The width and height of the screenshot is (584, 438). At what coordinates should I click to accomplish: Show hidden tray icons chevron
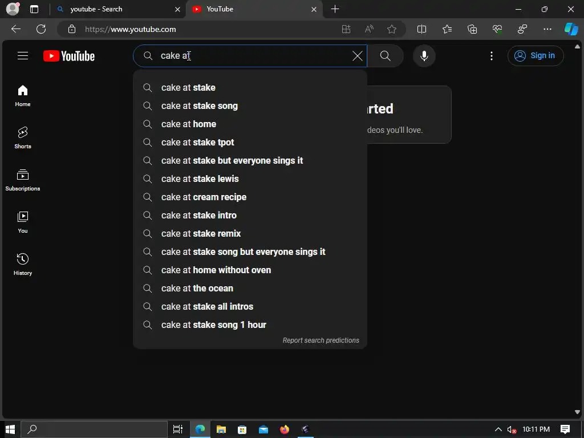[x=498, y=429]
